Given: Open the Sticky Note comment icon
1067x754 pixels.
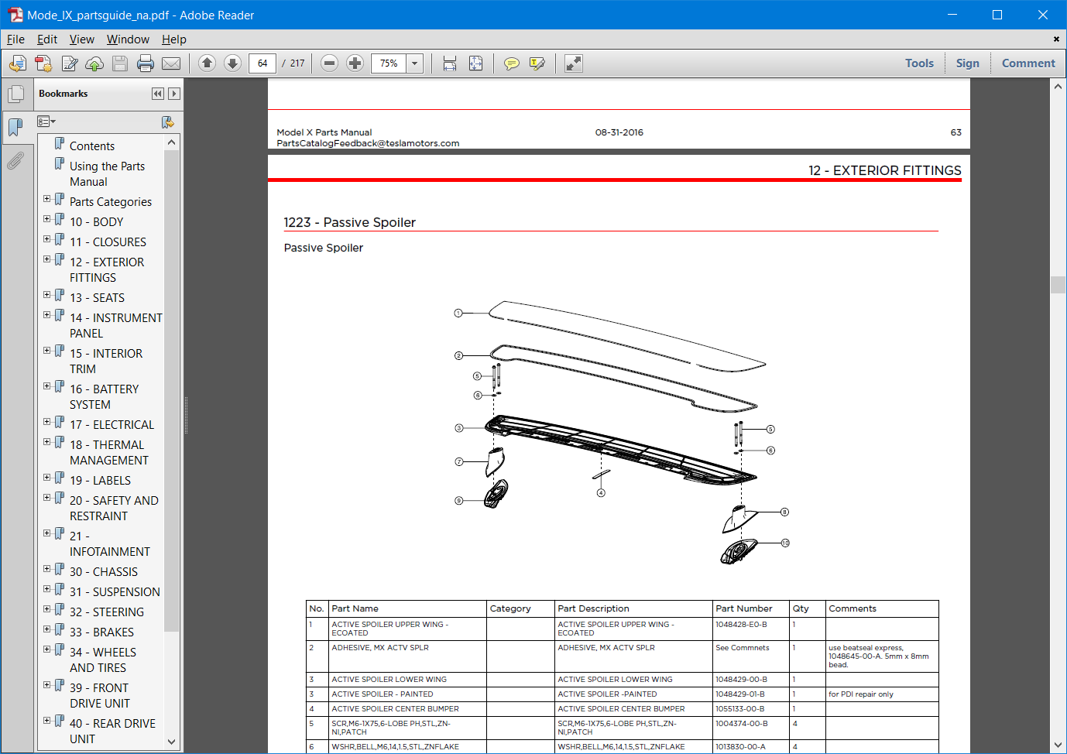Looking at the screenshot, I should pos(511,63).
